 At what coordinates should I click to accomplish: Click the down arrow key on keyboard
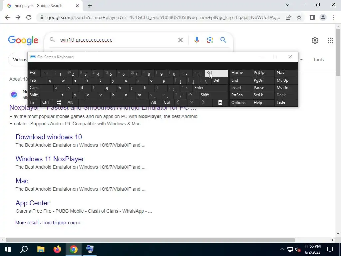[191, 102]
